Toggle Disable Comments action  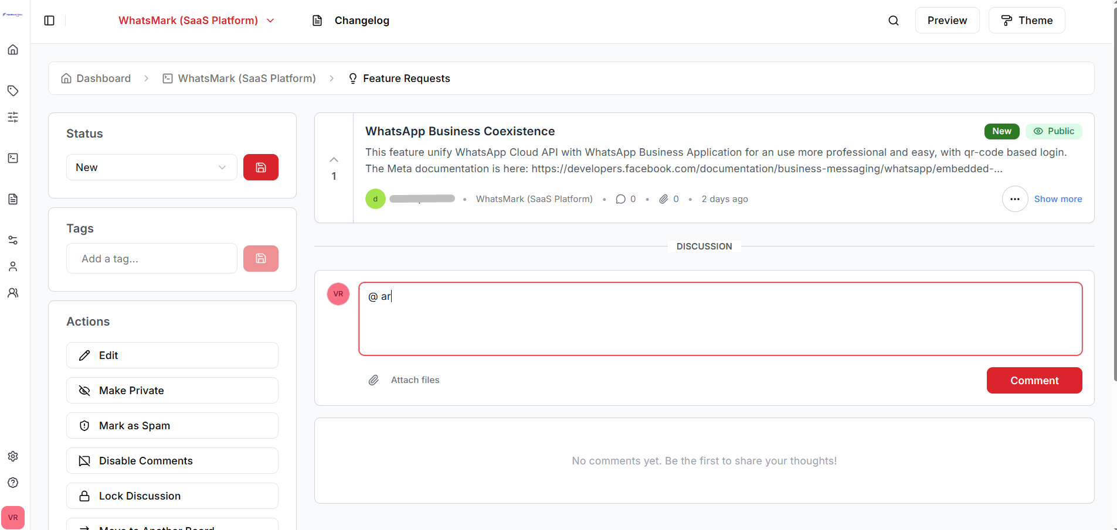[172, 460]
